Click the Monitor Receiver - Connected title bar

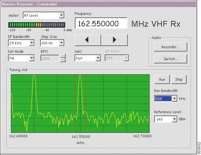99,4
